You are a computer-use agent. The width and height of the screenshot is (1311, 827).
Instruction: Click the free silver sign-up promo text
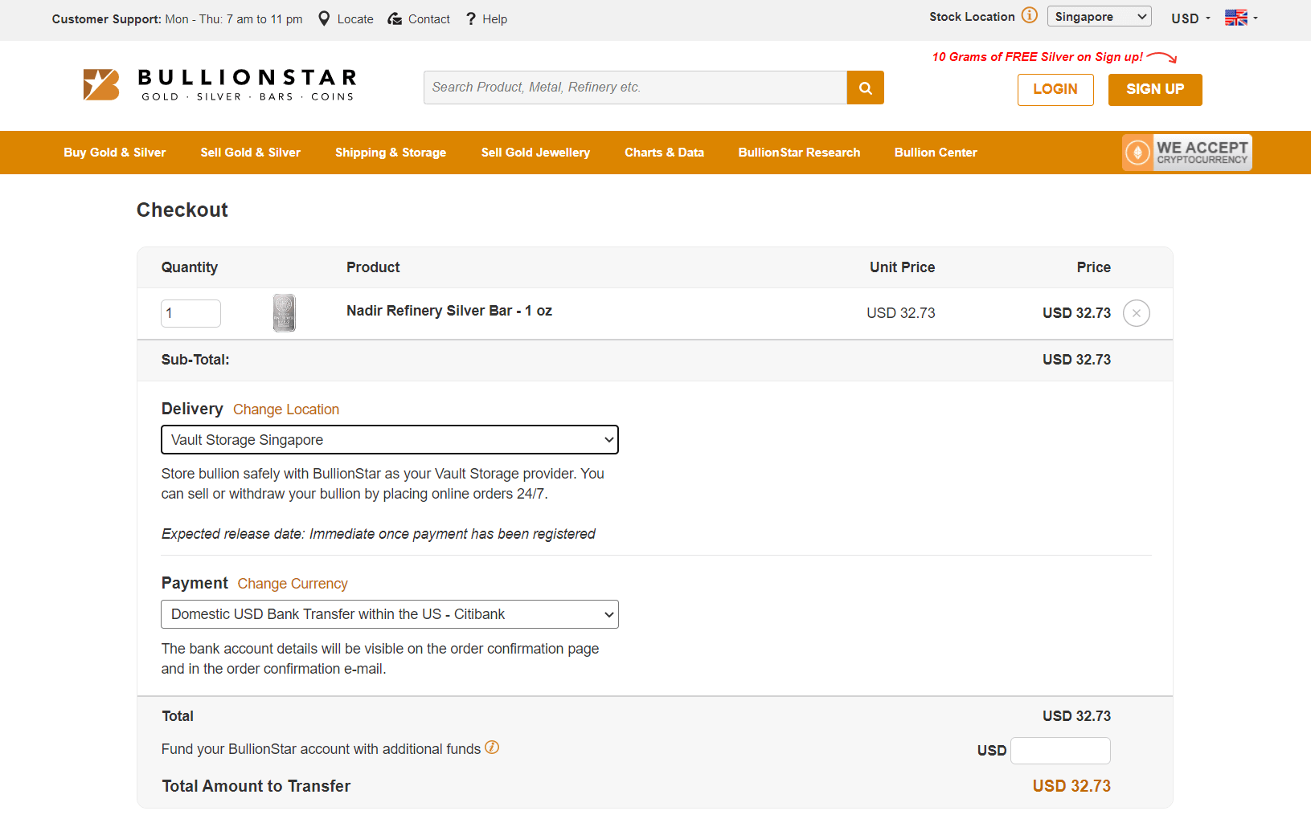coord(1038,57)
